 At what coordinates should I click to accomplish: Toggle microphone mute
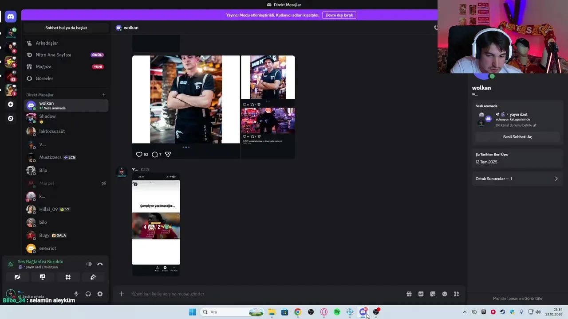[76, 294]
